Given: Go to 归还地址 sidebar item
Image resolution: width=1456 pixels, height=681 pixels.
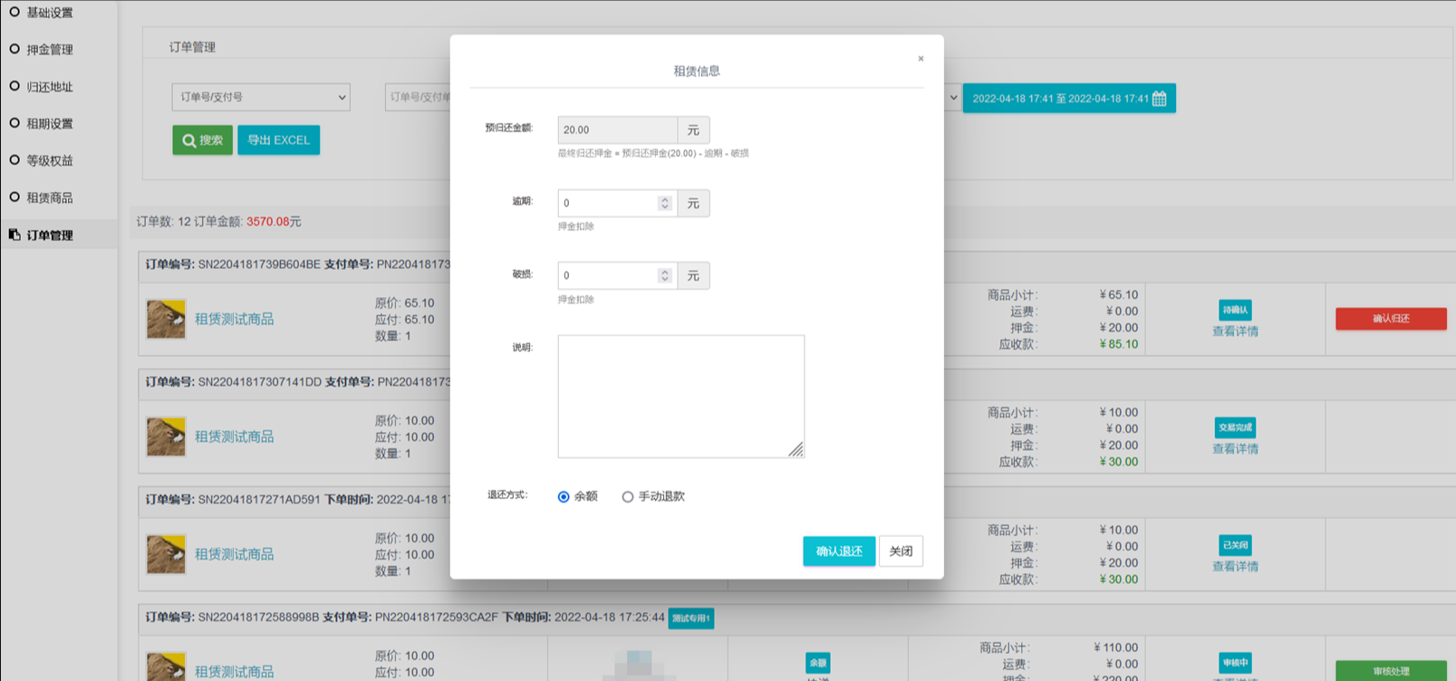Looking at the screenshot, I should coord(49,87).
